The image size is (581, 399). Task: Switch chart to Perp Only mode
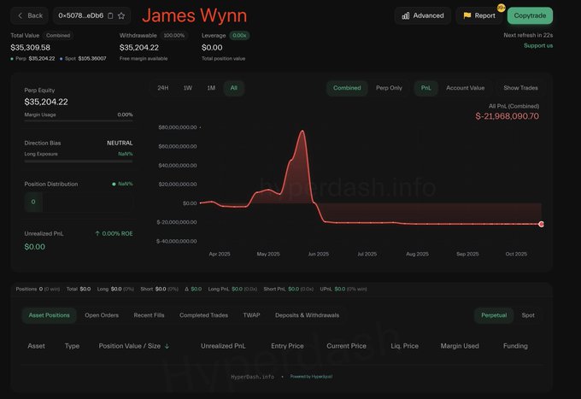click(x=389, y=88)
